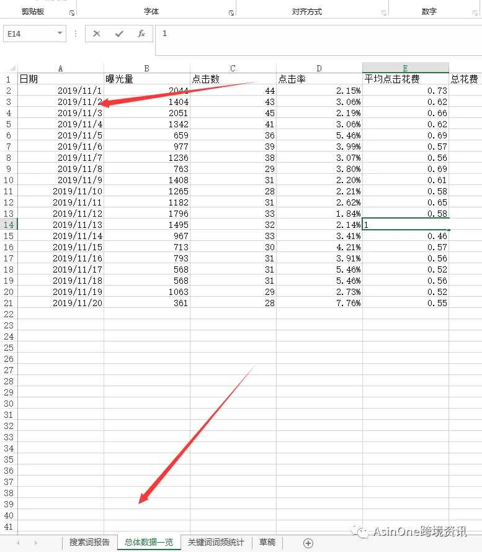Add a new sheet with plus icon
482x552 pixels.
coord(308,543)
